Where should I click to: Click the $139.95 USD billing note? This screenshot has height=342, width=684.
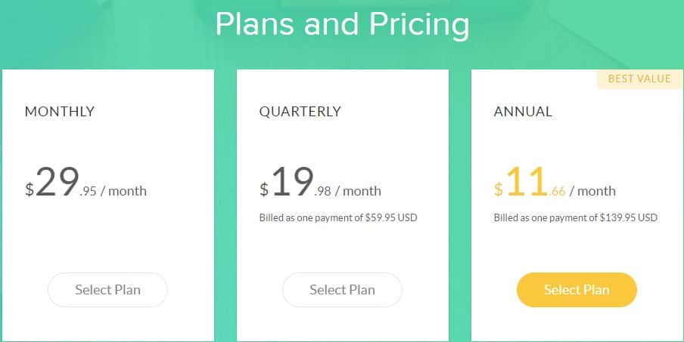(x=575, y=217)
